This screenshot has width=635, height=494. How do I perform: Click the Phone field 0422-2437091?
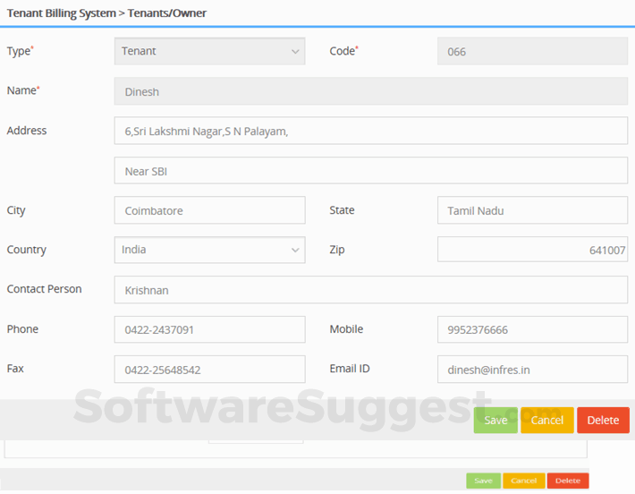210,329
